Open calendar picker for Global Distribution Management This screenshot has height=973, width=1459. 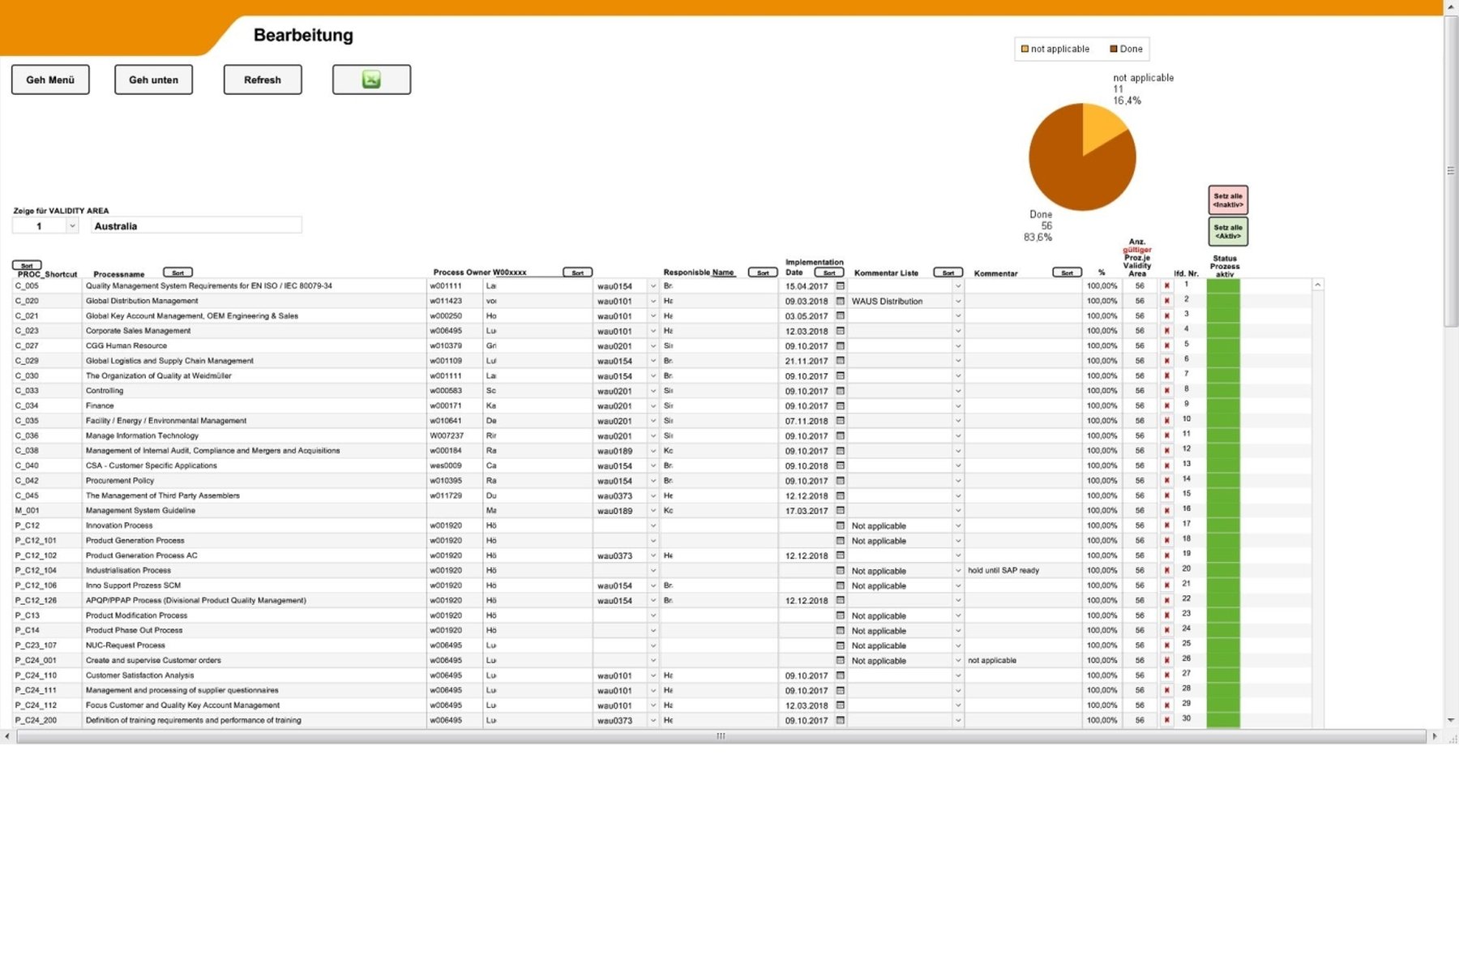coord(840,301)
